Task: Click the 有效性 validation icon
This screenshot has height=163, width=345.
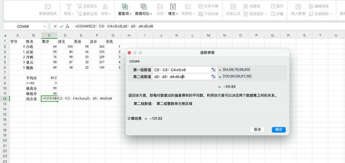Action: (x=188, y=7)
